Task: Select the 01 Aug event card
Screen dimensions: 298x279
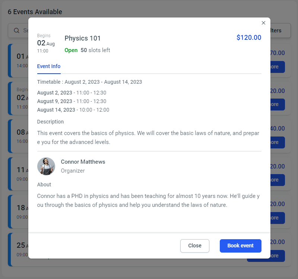Action: (x=19, y=60)
